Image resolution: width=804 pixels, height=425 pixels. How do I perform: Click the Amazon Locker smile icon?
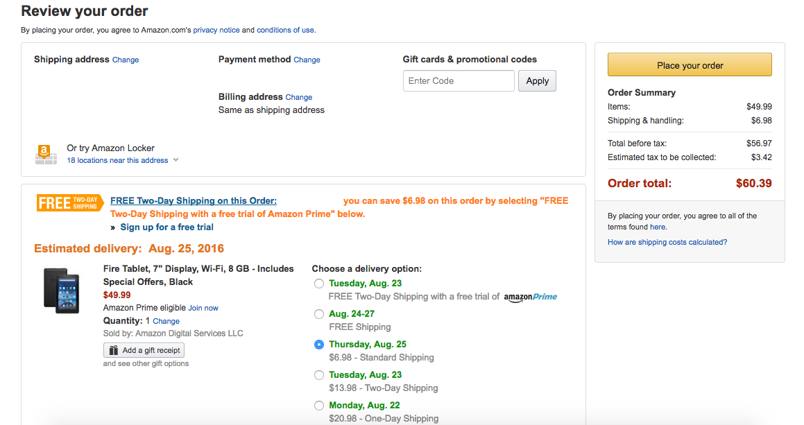(x=45, y=153)
